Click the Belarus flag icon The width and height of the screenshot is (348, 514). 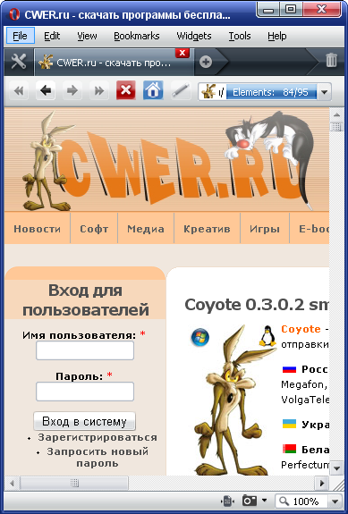[289, 449]
